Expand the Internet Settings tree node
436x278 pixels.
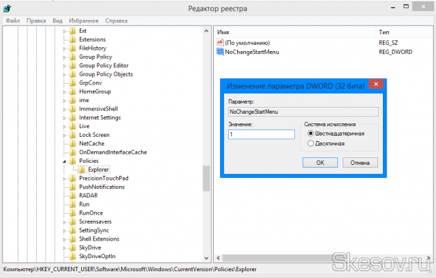pyautogui.click(x=65, y=118)
